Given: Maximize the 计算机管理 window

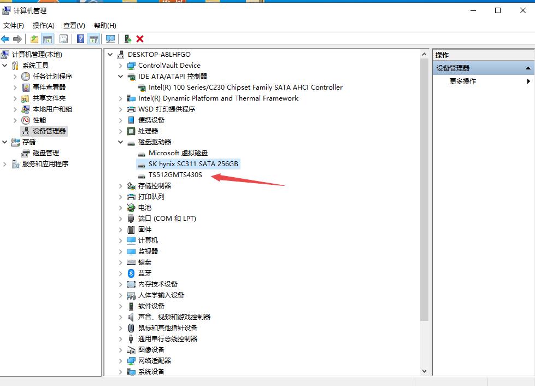Looking at the screenshot, I should 498,10.
